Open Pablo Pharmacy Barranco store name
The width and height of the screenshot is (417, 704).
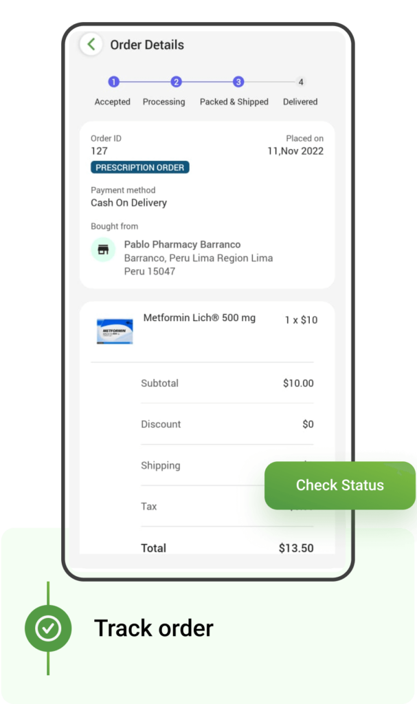click(182, 244)
